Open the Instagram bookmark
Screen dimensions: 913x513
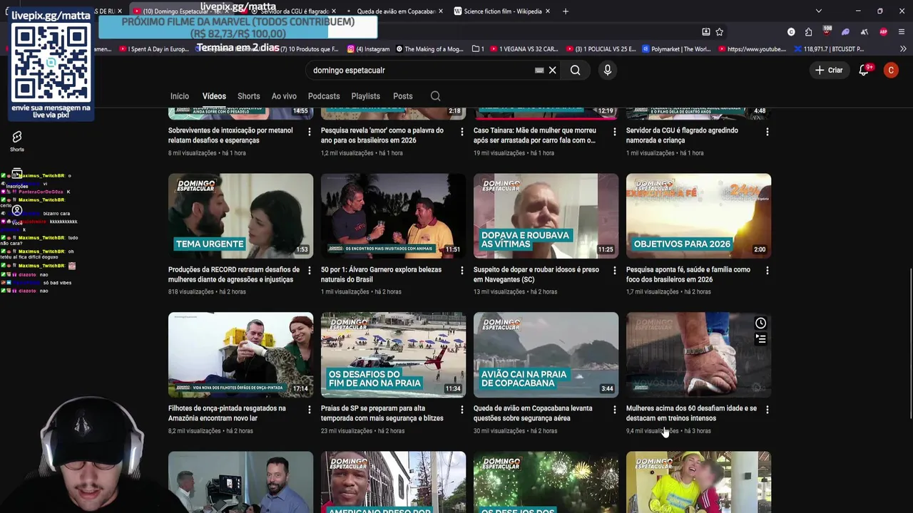coord(369,49)
